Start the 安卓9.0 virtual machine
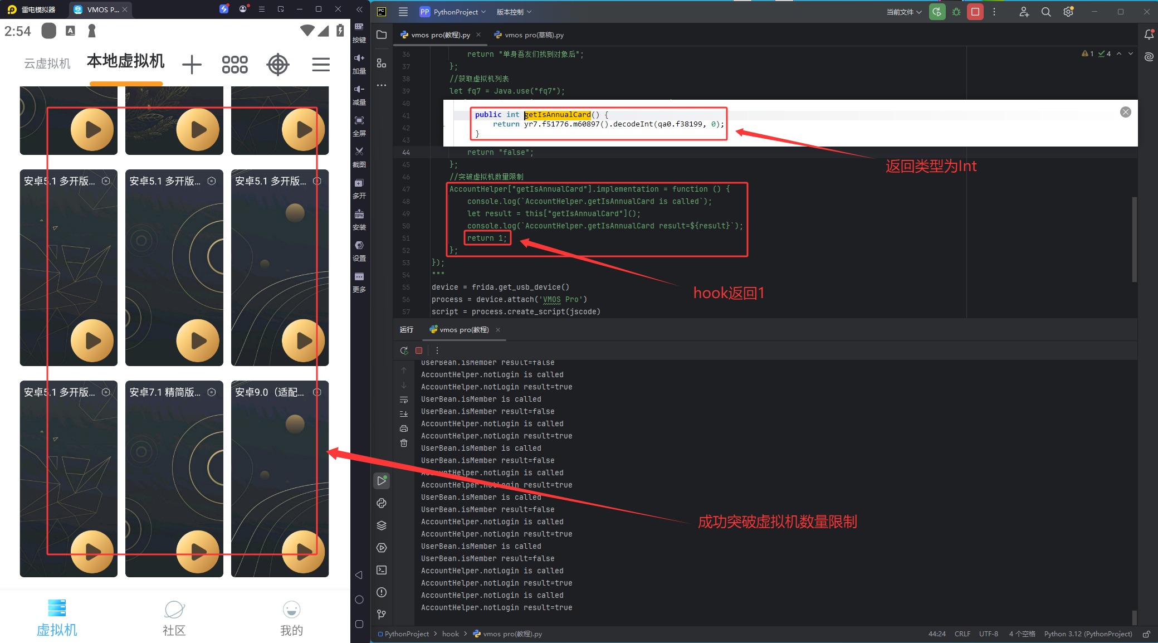The image size is (1158, 643). click(x=303, y=551)
